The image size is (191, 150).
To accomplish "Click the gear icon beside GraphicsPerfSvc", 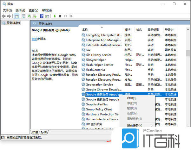I will pos(83,104).
